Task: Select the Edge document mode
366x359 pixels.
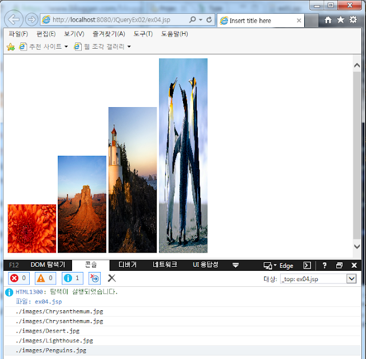Action: pos(286,266)
